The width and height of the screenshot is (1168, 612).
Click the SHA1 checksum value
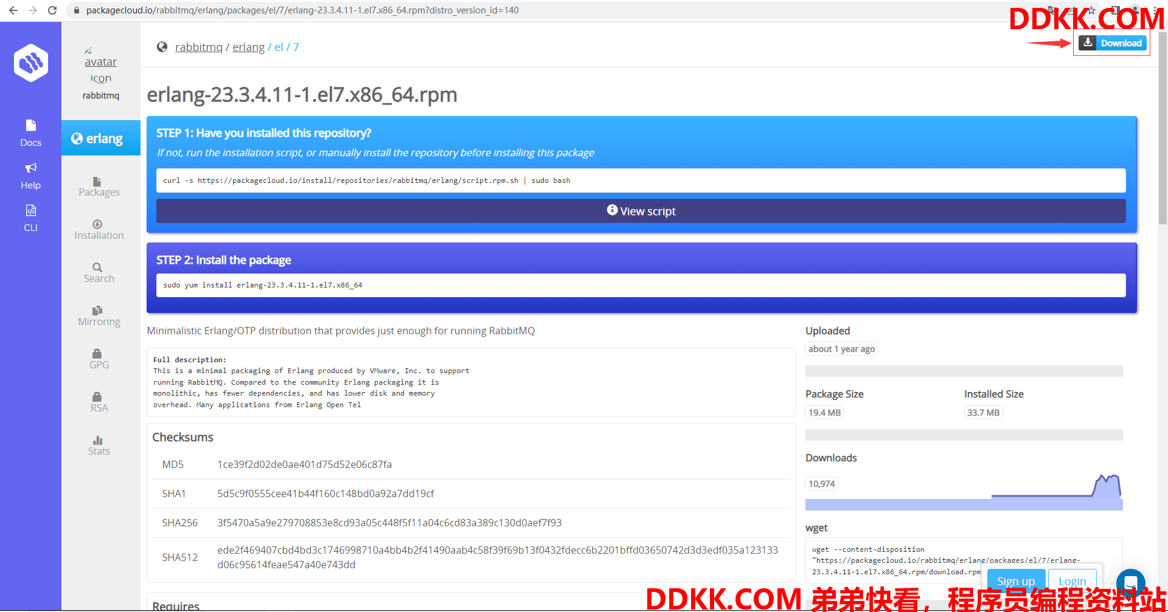(325, 493)
